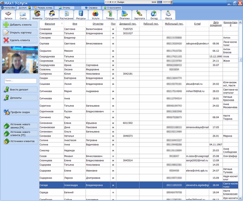The height and width of the screenshot is (201, 243).
Task: Open the Сотрудники section
Action: (x=52, y=15)
